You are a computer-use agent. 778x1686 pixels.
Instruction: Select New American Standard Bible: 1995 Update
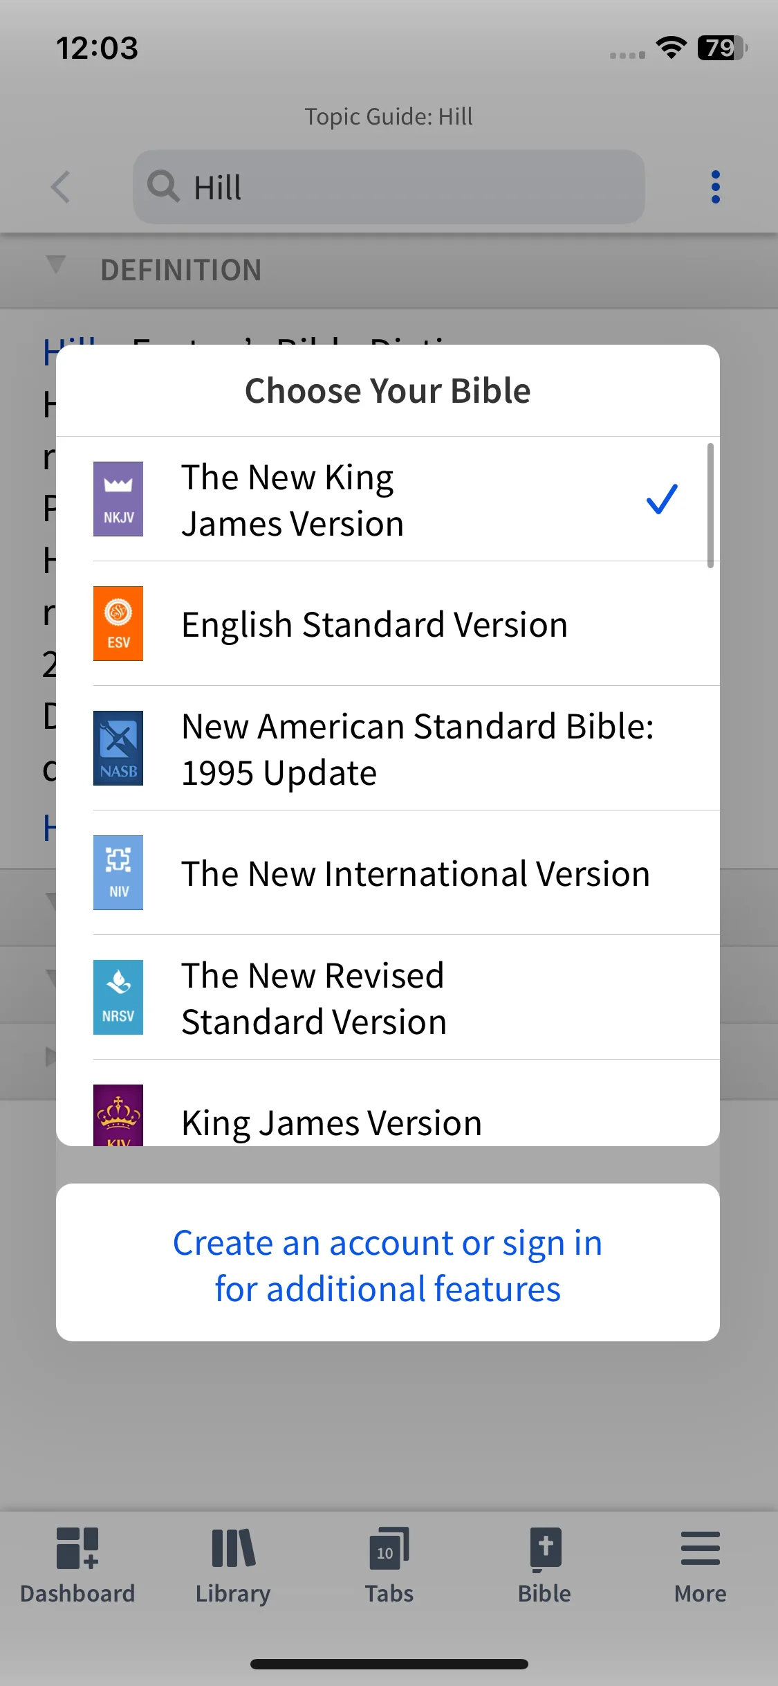point(388,748)
